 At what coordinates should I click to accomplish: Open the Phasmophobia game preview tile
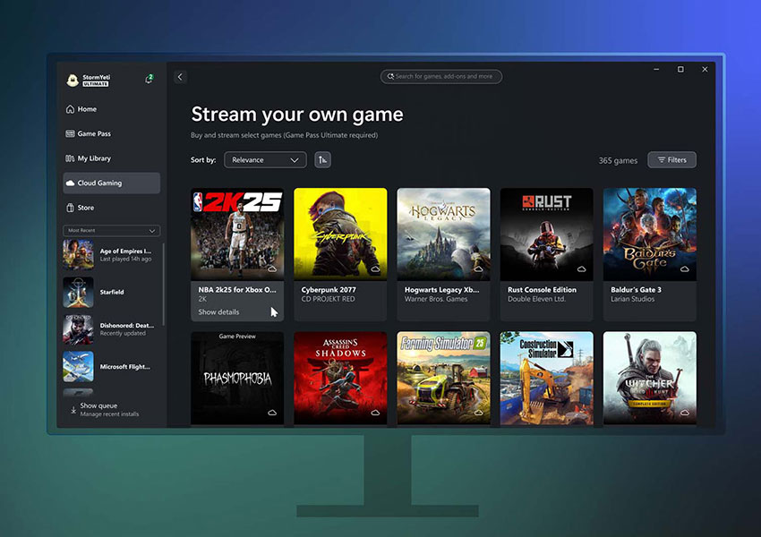click(x=237, y=379)
